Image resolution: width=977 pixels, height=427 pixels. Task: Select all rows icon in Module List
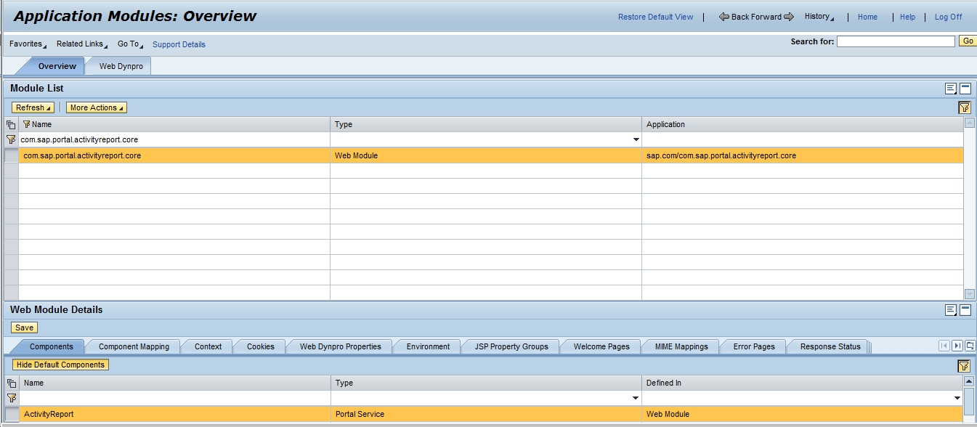[x=11, y=125]
